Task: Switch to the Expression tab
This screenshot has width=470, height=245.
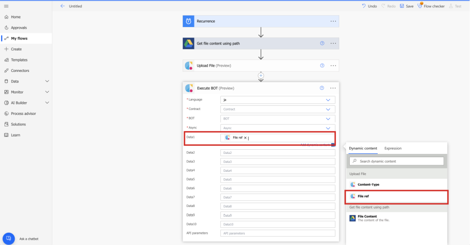Action: (393, 148)
